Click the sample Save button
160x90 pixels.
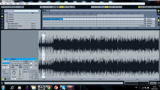tap(16, 65)
